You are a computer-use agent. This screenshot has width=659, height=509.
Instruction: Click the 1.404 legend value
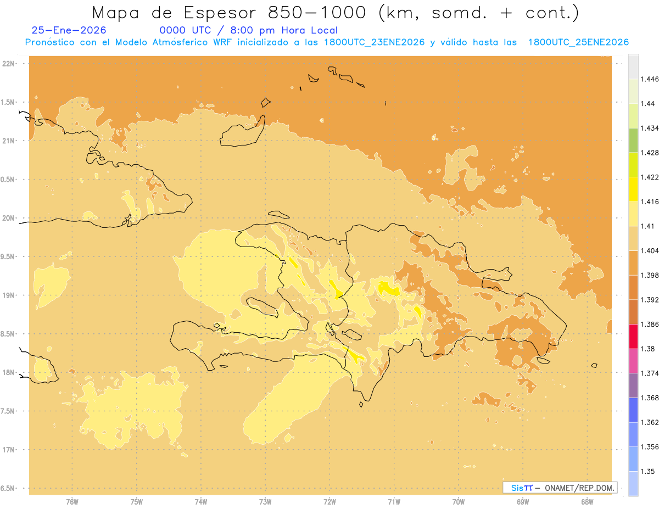pos(649,250)
